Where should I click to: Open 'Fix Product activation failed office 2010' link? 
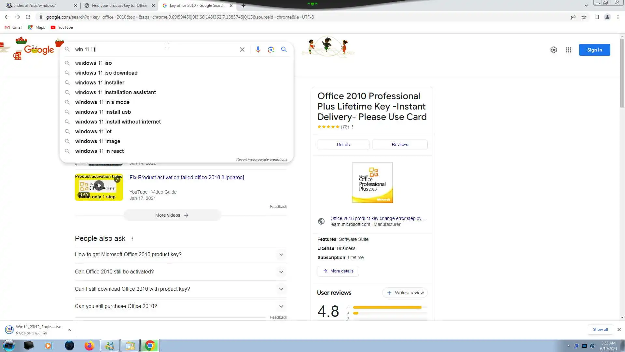(187, 177)
